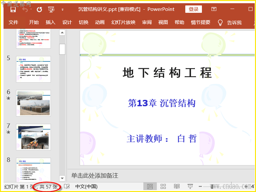Toggle Normal view button in status bar
The image size is (256, 192).
point(150,186)
